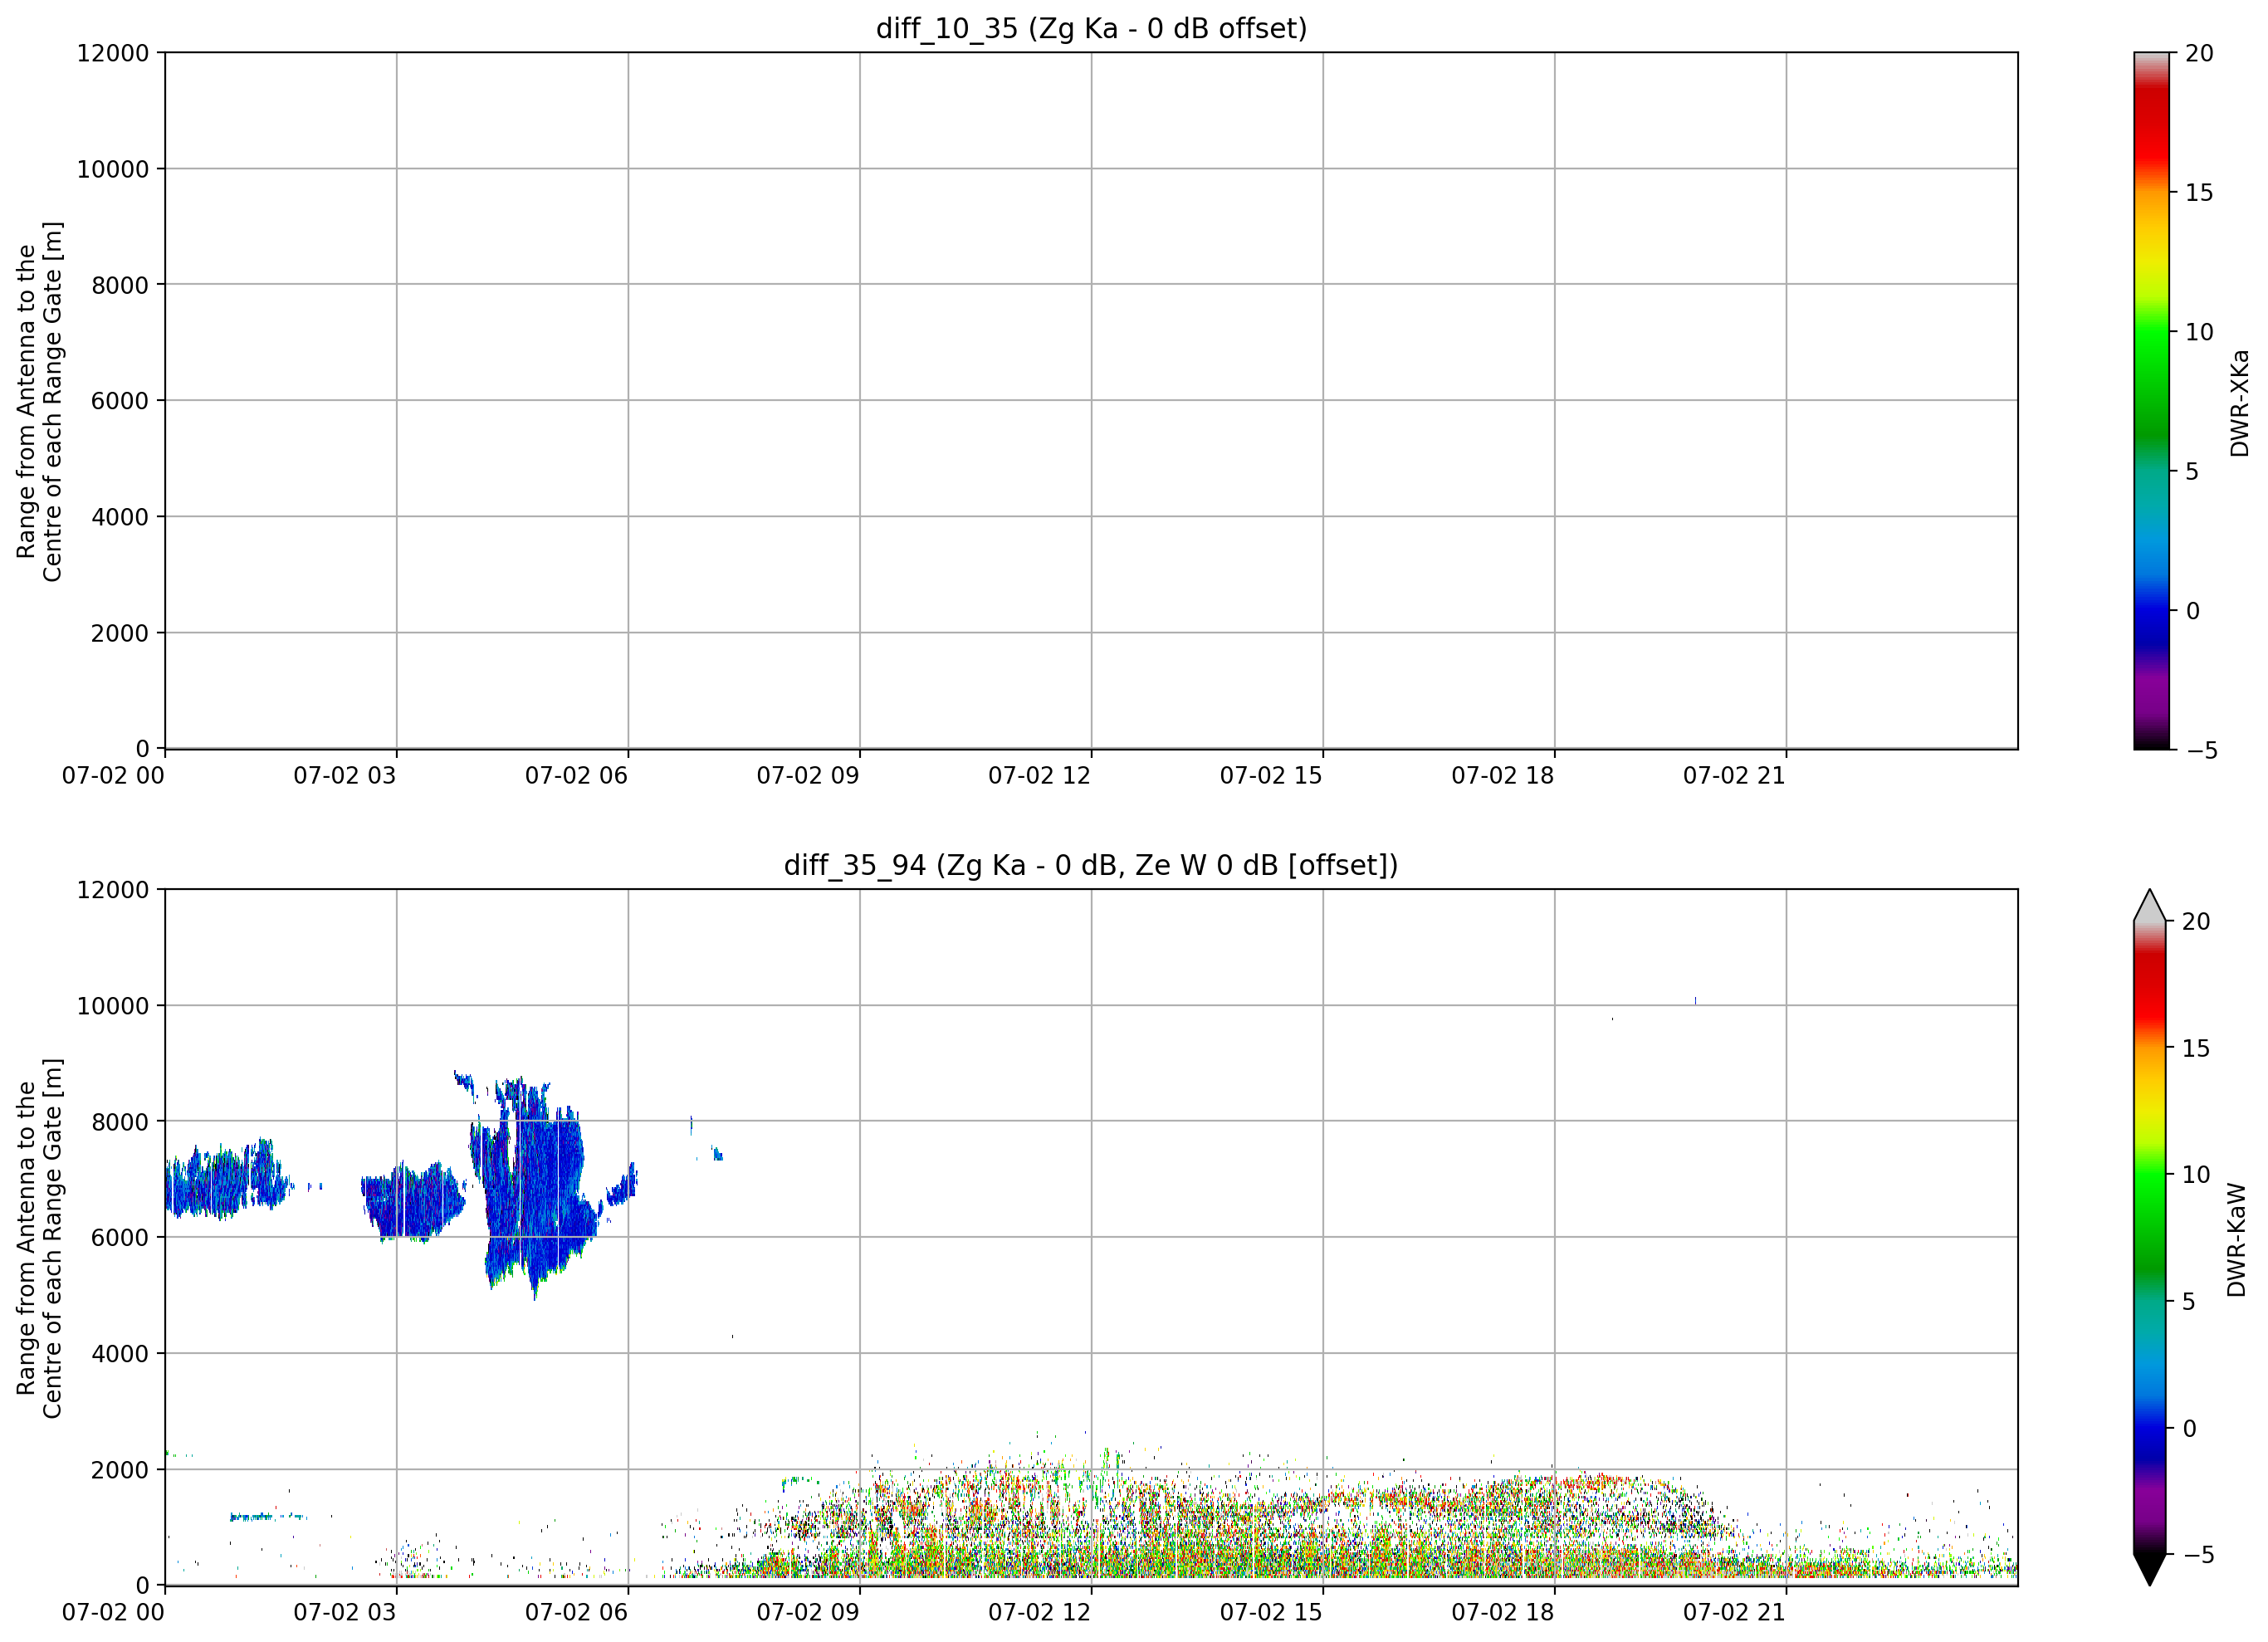Click the 4000 tick on the top plot
2268x1642 pixels.
pyautogui.click(x=120, y=517)
